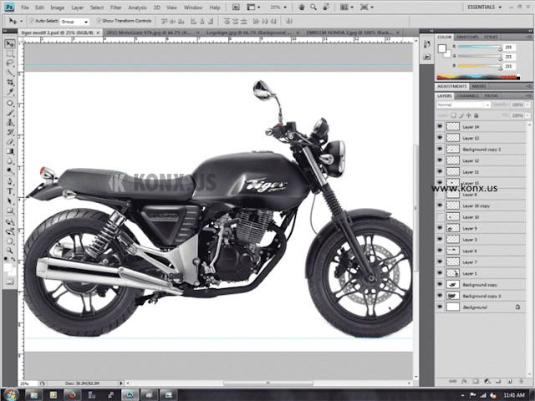
Task: Select the Clone Stamp tool
Action: tap(10, 123)
